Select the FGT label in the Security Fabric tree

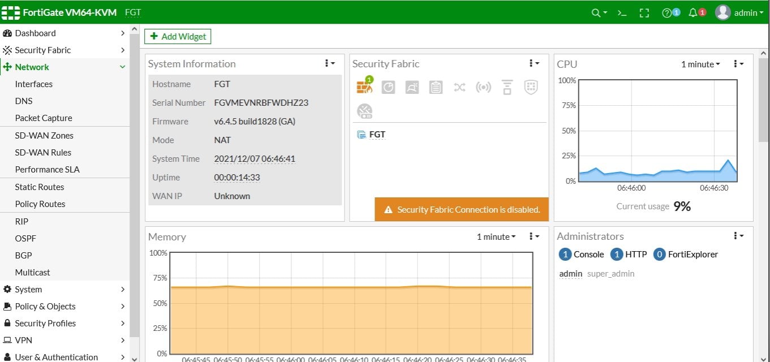377,135
